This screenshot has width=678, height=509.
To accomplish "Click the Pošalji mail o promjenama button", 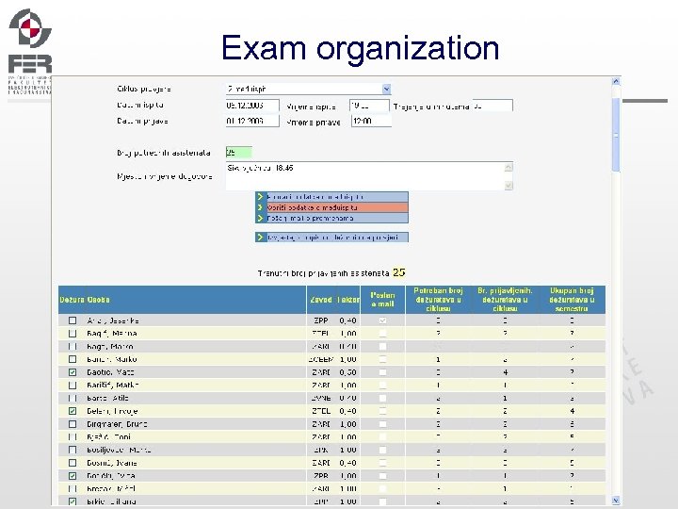I will coord(331,218).
